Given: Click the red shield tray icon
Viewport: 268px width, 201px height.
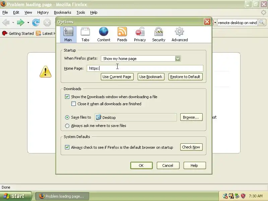Looking at the screenshot, I should [x=243, y=196].
